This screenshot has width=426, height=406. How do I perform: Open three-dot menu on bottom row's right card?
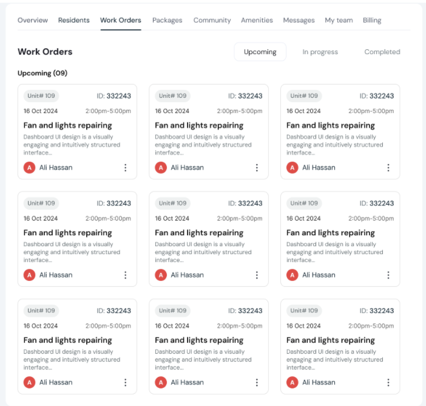[388, 383]
